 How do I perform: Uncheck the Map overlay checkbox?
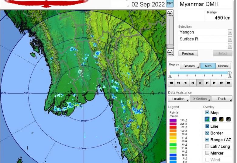coord(207,113)
